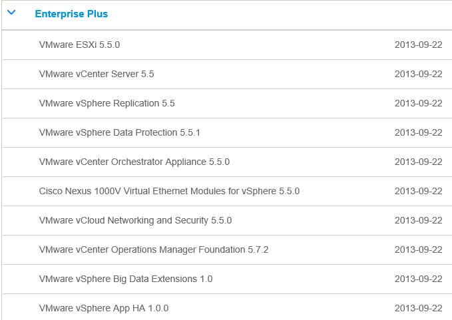Click the date for Operations Manager Foundation

pyautogui.click(x=418, y=249)
